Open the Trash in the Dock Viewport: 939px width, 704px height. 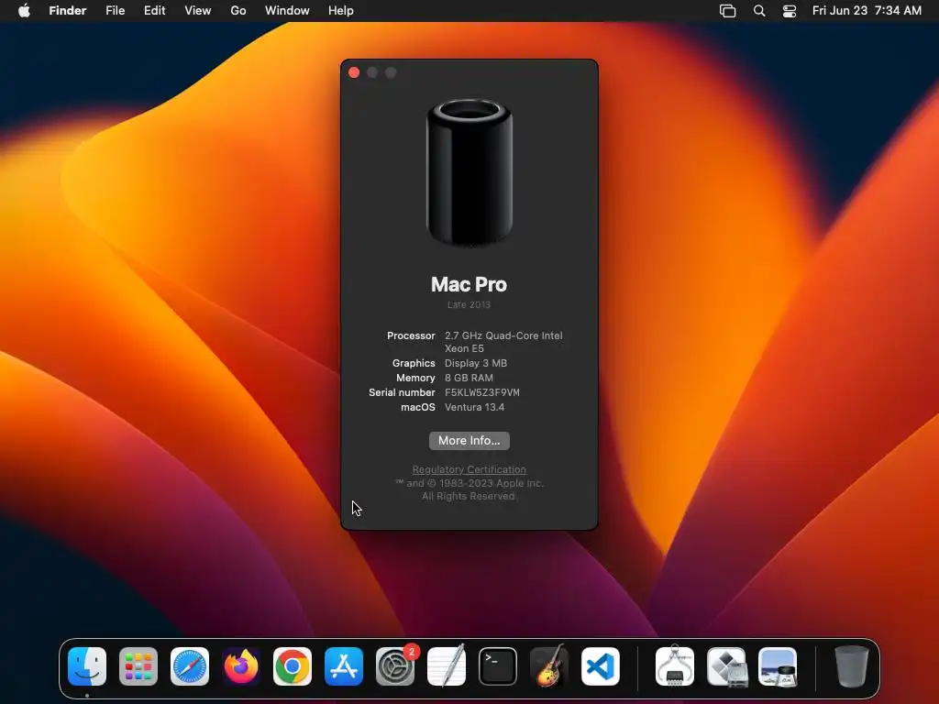point(852,666)
